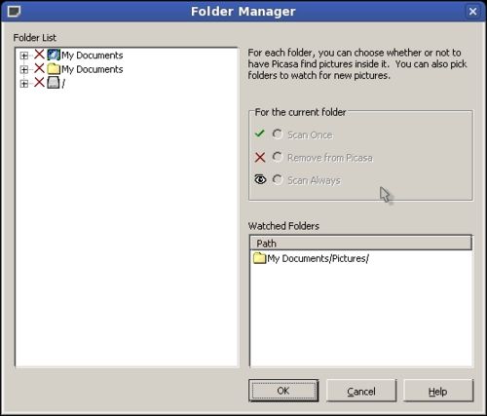Expand the first My Documents tree node

point(23,56)
